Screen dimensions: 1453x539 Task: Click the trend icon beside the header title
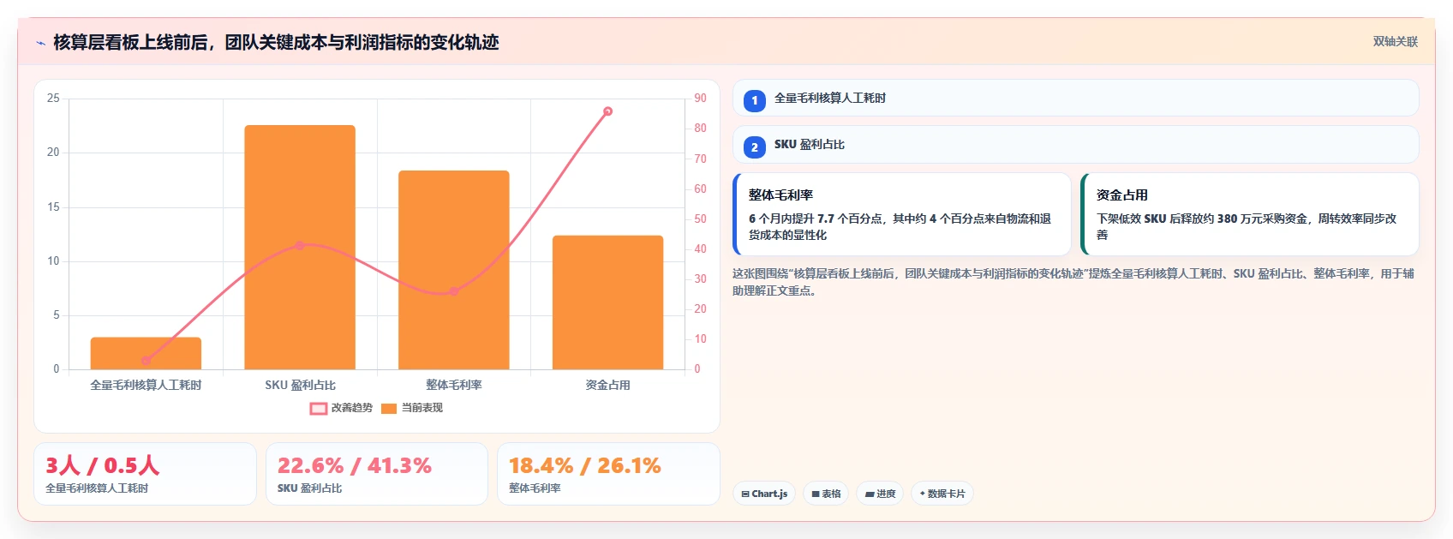coord(40,43)
